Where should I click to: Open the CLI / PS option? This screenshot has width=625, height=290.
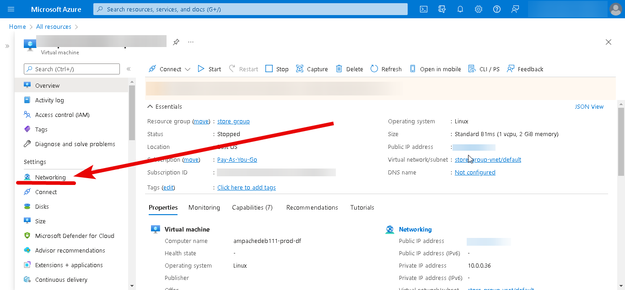tap(484, 69)
